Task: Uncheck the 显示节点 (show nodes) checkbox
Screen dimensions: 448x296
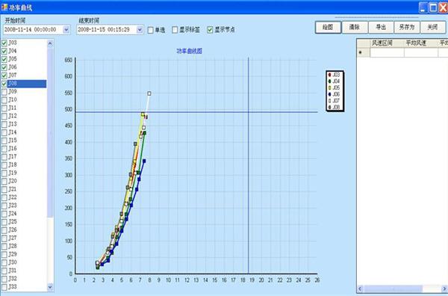Action: tap(210, 29)
